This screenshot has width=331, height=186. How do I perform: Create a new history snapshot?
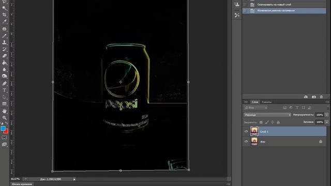[314, 97]
